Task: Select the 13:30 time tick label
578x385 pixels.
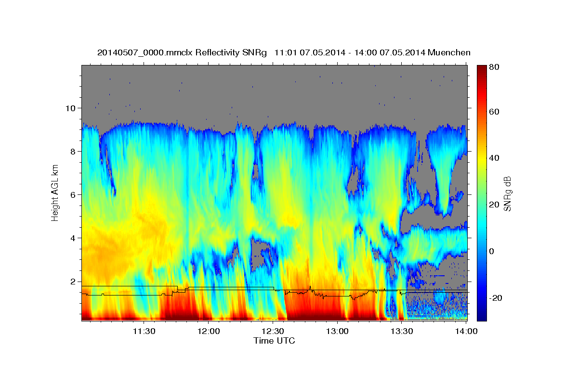Action: coord(402,331)
